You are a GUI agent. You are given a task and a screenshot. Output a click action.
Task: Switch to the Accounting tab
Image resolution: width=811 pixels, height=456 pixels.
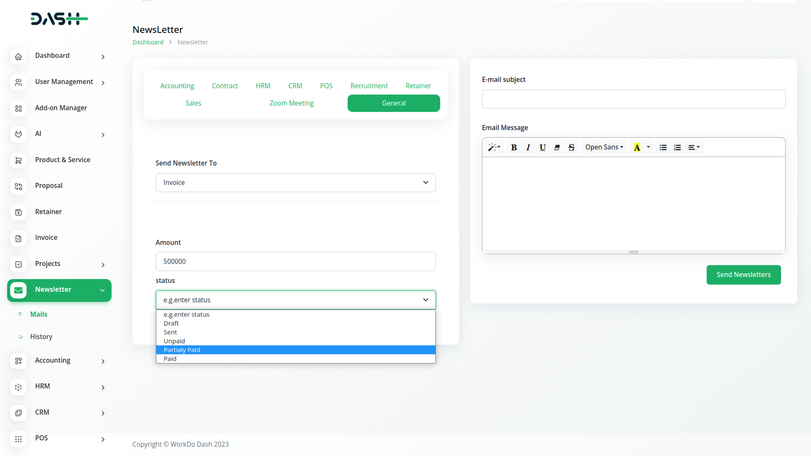pos(177,86)
